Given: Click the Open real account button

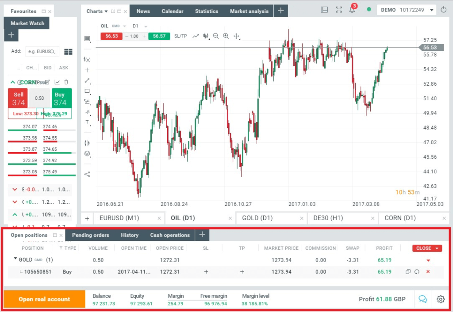Looking at the screenshot, I should tap(44, 299).
